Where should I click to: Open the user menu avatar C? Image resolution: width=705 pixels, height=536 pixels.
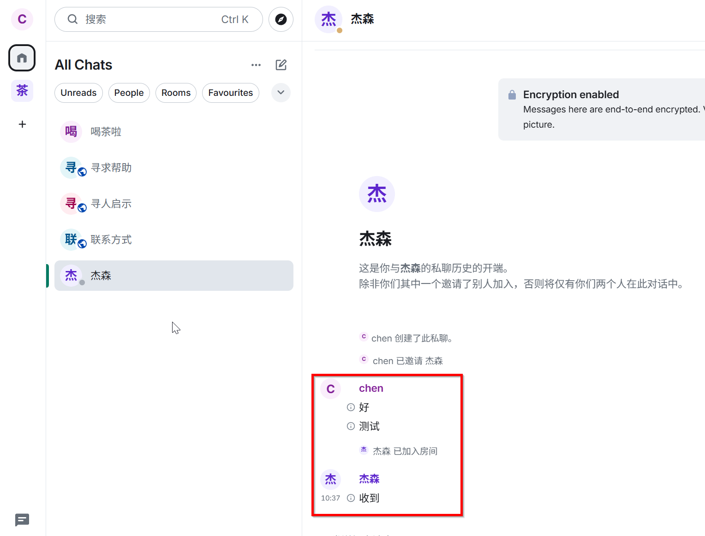click(x=22, y=19)
